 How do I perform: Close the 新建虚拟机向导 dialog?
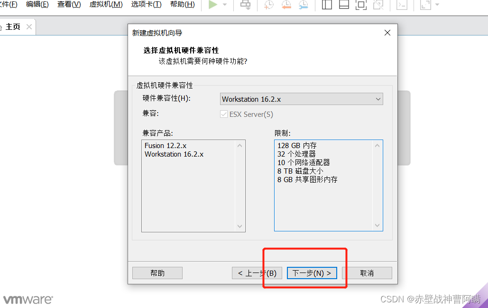387,33
